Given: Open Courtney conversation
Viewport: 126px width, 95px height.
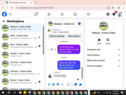Looking at the screenshot, I should tap(21, 64).
